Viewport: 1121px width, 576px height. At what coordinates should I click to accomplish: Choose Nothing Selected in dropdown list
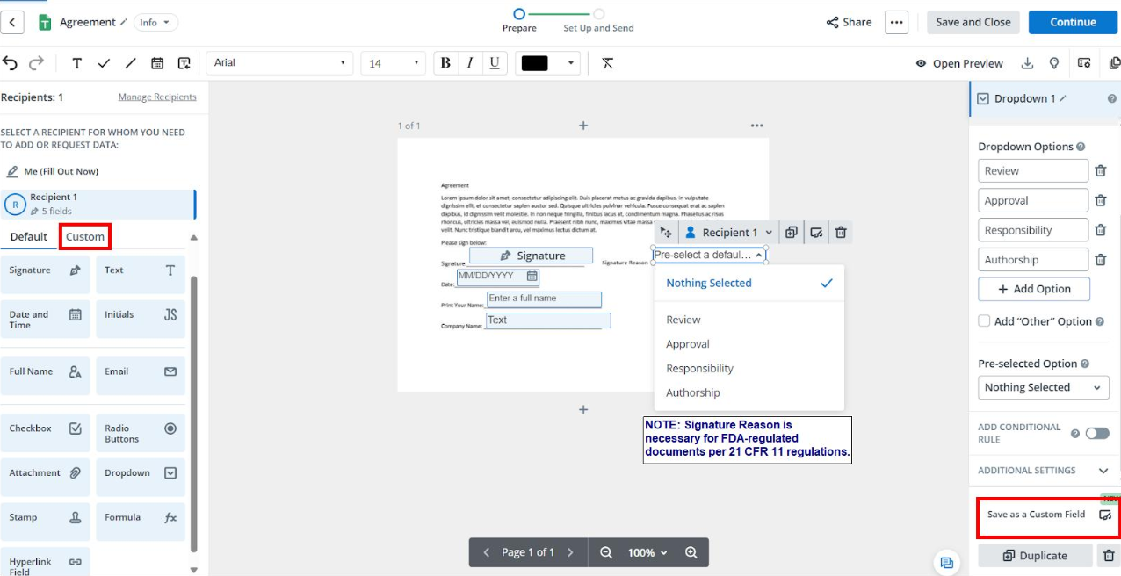point(749,284)
